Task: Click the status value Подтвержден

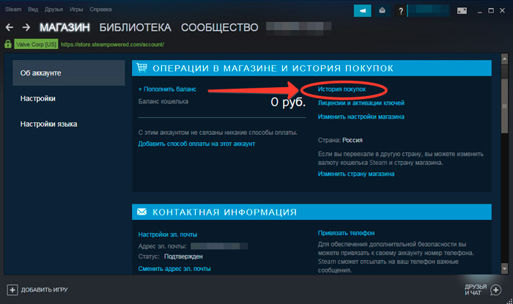Action: pyautogui.click(x=183, y=256)
